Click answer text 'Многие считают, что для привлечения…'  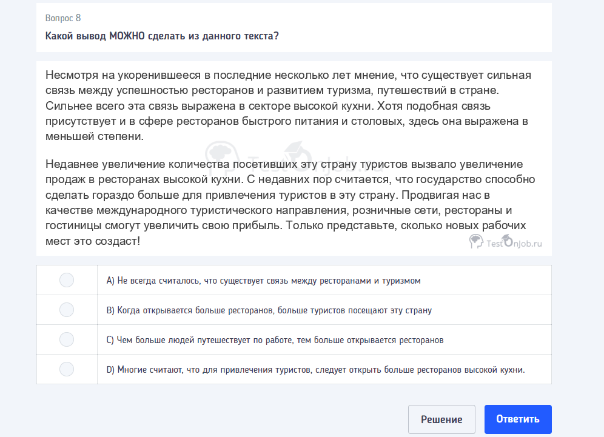315,370
